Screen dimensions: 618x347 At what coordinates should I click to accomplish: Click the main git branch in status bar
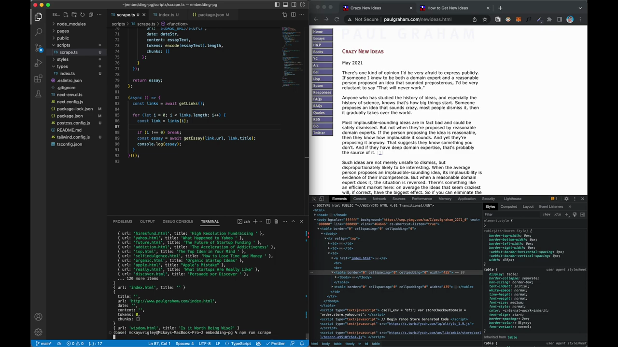pyautogui.click(x=44, y=344)
